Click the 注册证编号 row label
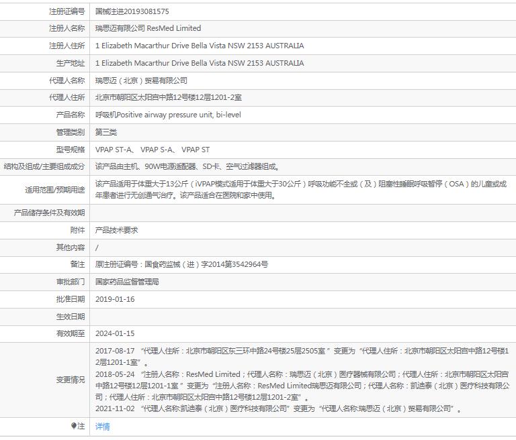Viewport: 516px width, 440px height. click(x=67, y=11)
